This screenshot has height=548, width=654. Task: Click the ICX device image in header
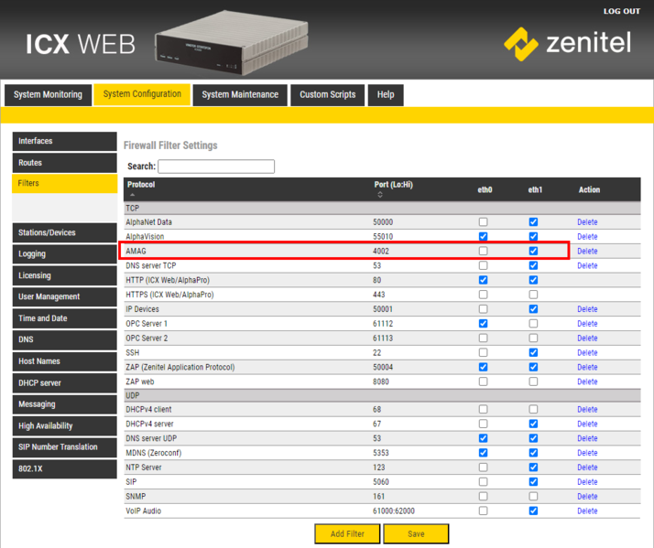(232, 43)
